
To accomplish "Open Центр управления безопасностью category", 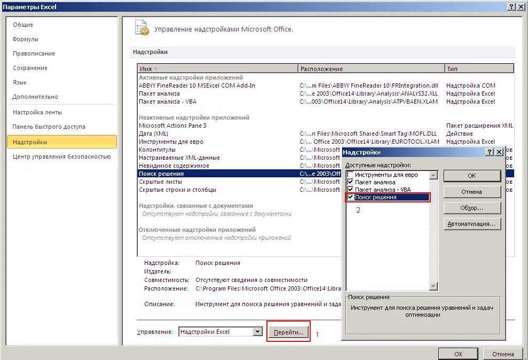I will click(61, 156).
